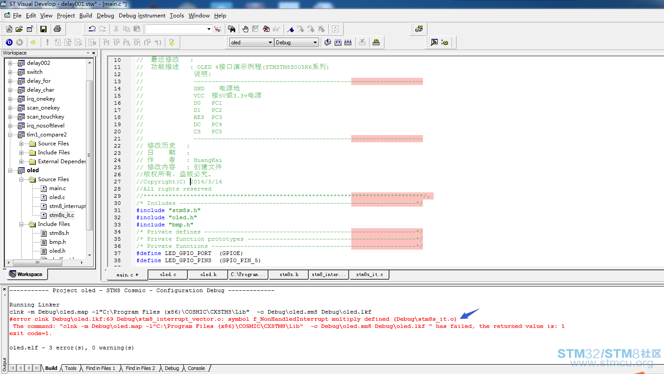Switch to the oled.c editor tab

pos(168,275)
